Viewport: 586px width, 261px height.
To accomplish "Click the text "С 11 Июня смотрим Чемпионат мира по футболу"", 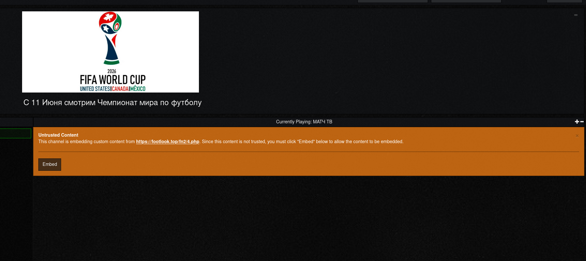I will coord(112,103).
